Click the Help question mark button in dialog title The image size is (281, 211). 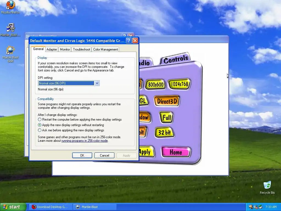point(128,41)
